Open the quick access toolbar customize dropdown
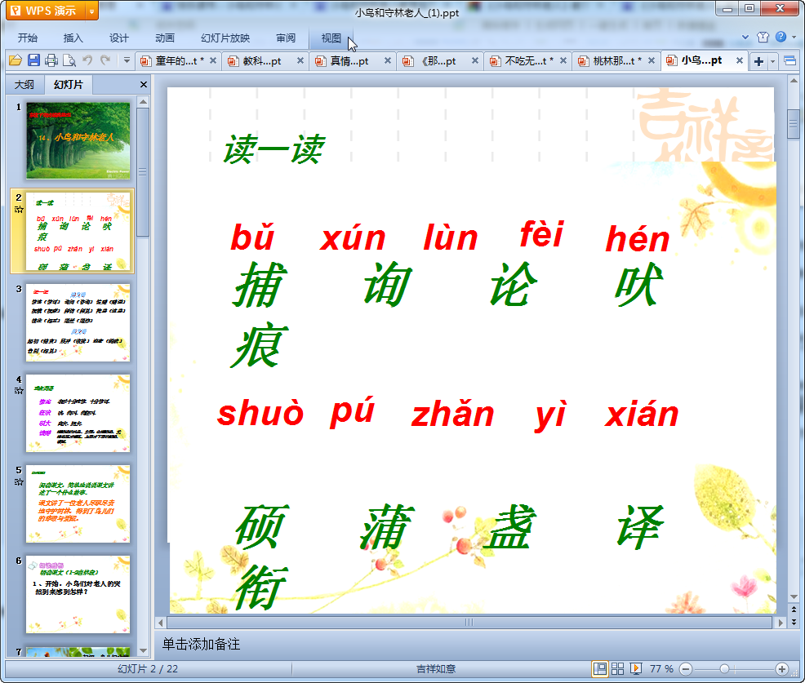This screenshot has height=683, width=805. point(127,60)
